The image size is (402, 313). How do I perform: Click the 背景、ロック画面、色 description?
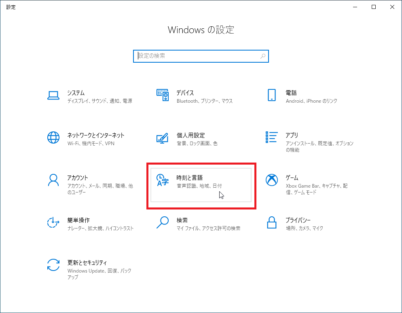tap(197, 144)
